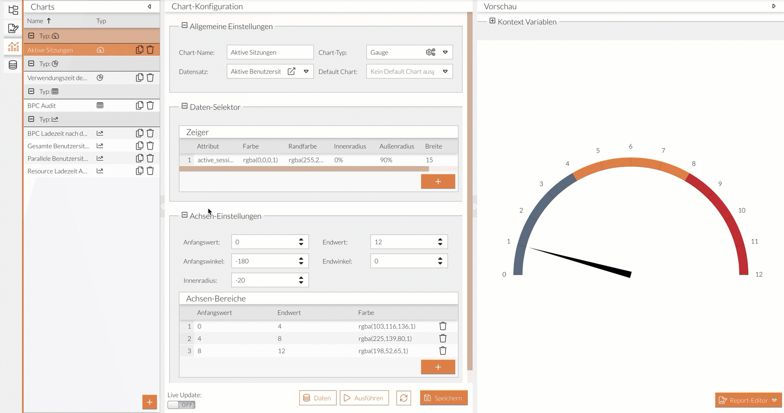Image resolution: width=784 pixels, height=413 pixels.
Task: Toggle the Live Update switch
Action: coord(182,405)
